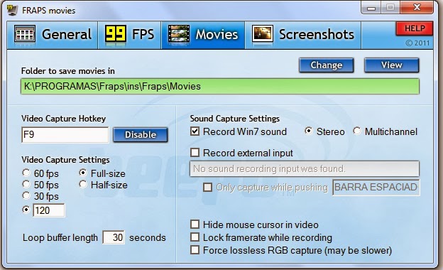Viewport: 443px width, 270px height.
Task: Choose Half-size capture option
Action: pyautogui.click(x=83, y=184)
